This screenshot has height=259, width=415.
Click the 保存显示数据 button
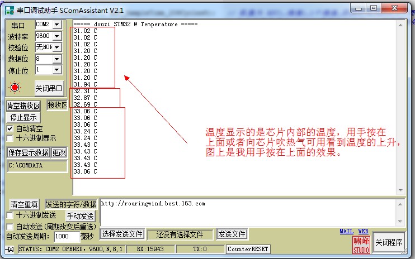[29, 152]
